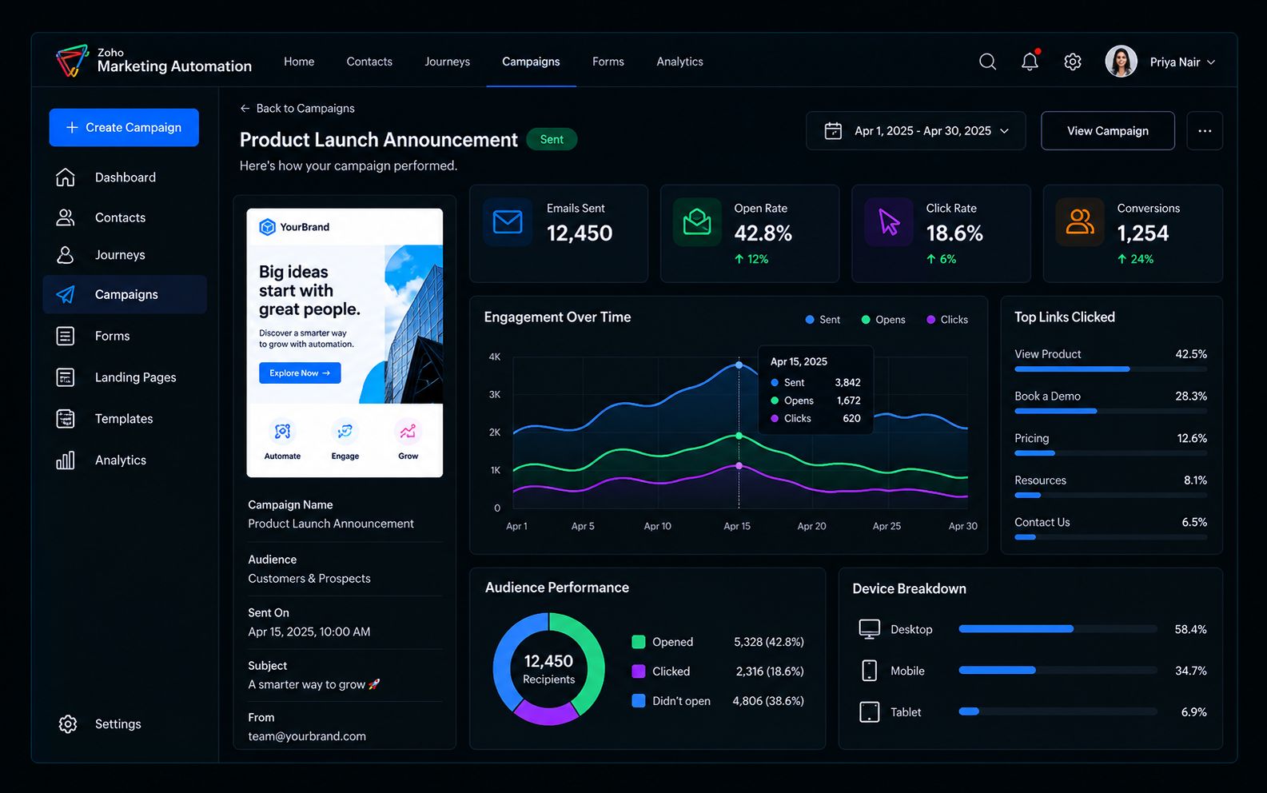
Task: Click the Desktop monitor icon
Action: click(870, 629)
